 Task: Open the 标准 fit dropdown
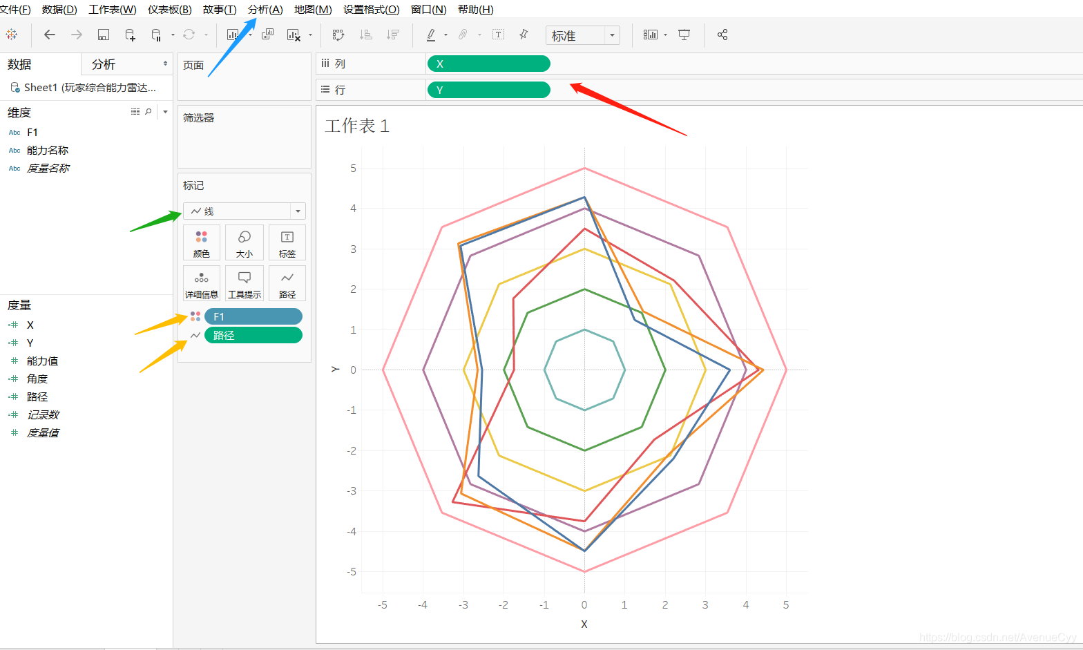tap(583, 35)
